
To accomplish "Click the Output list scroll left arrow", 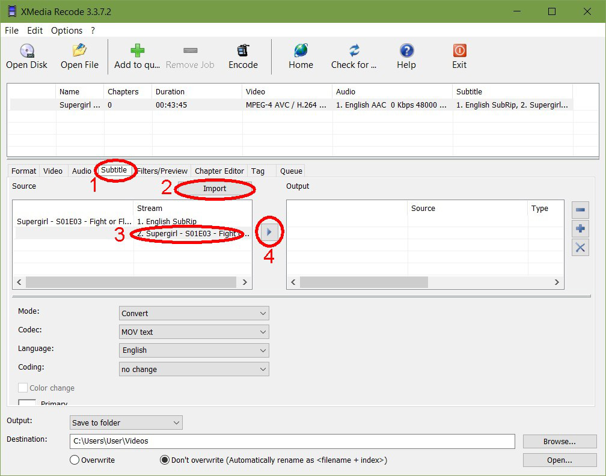I will (293, 282).
